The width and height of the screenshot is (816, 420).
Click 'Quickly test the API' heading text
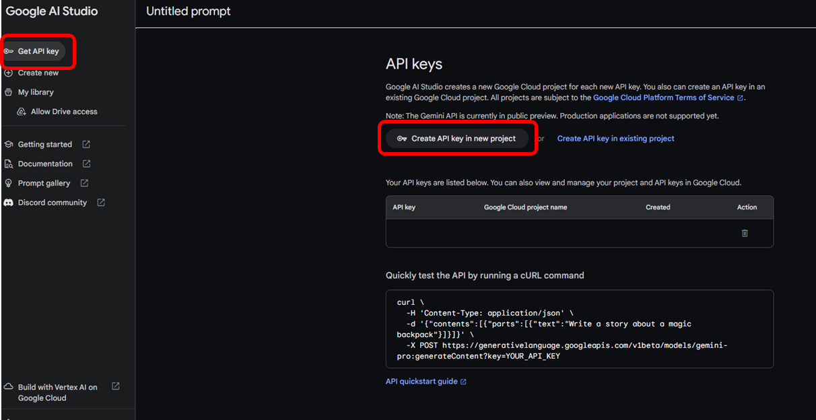(x=485, y=275)
